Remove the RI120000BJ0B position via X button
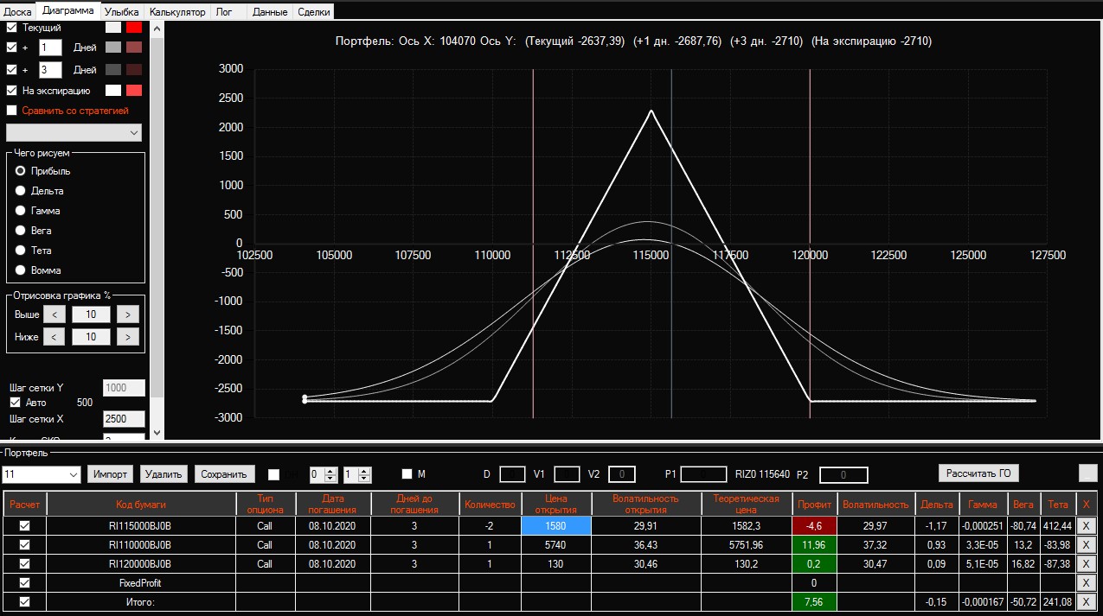This screenshot has height=616, width=1103. point(1086,563)
